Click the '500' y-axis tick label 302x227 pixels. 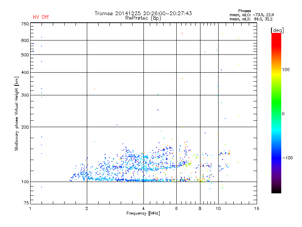pos(25,55)
